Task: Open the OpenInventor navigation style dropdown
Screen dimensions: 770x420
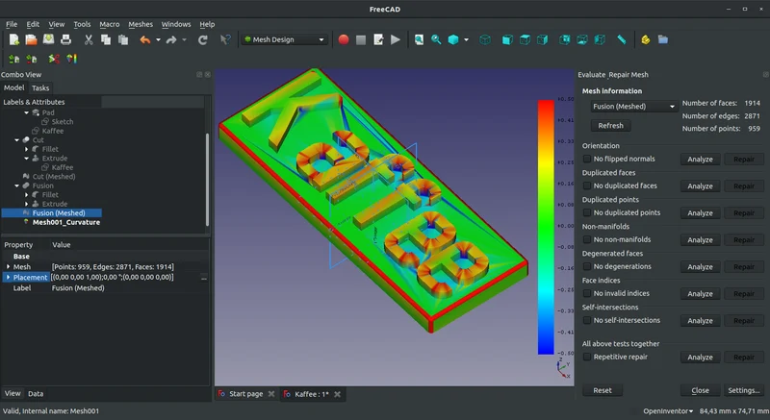Action: pyautogui.click(x=668, y=411)
